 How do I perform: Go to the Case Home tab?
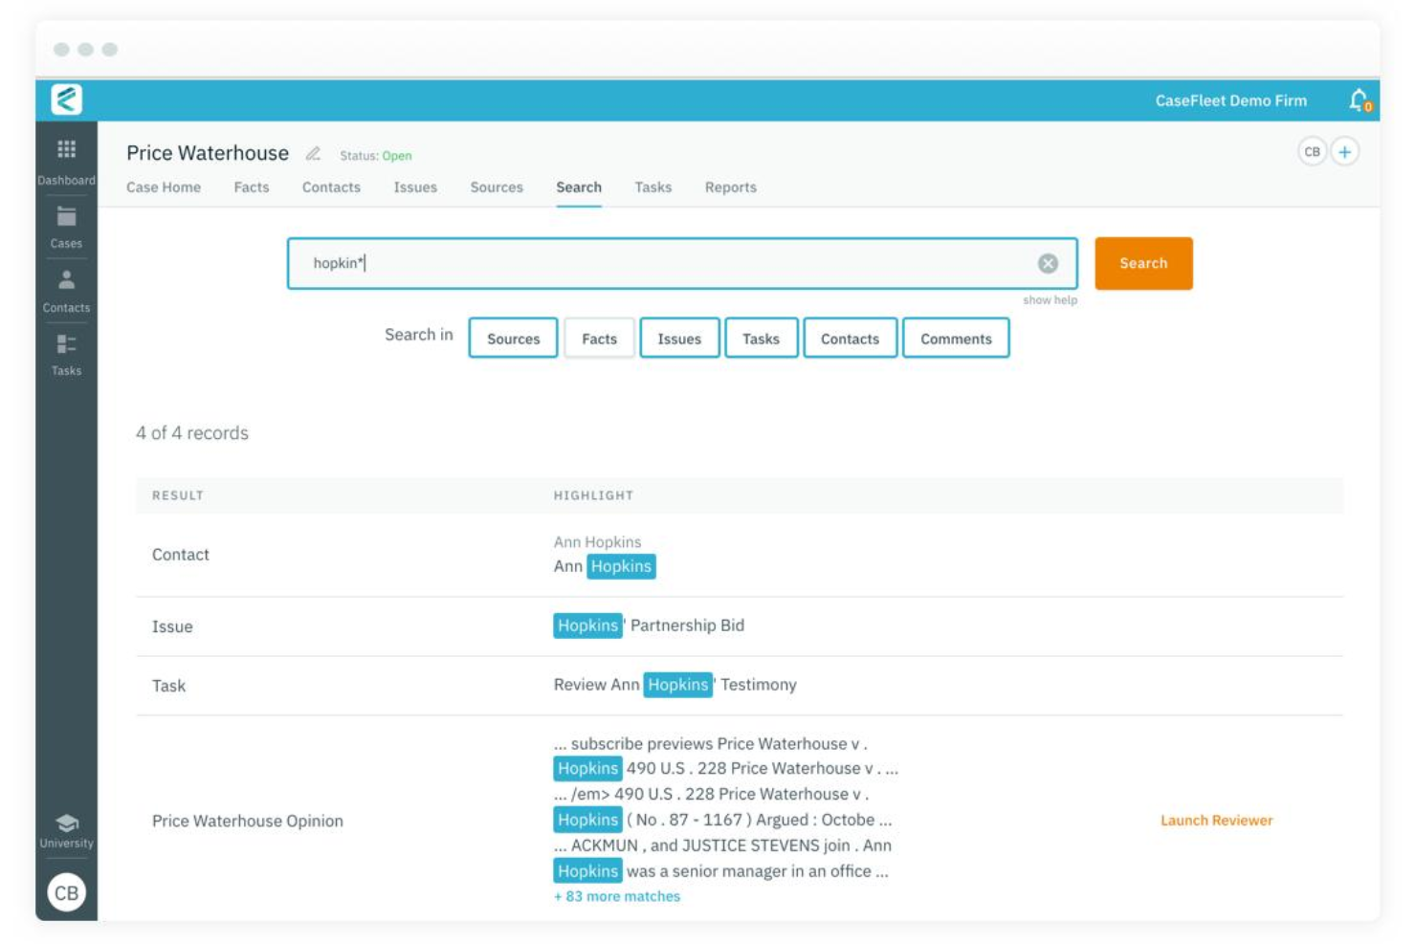[x=162, y=187]
